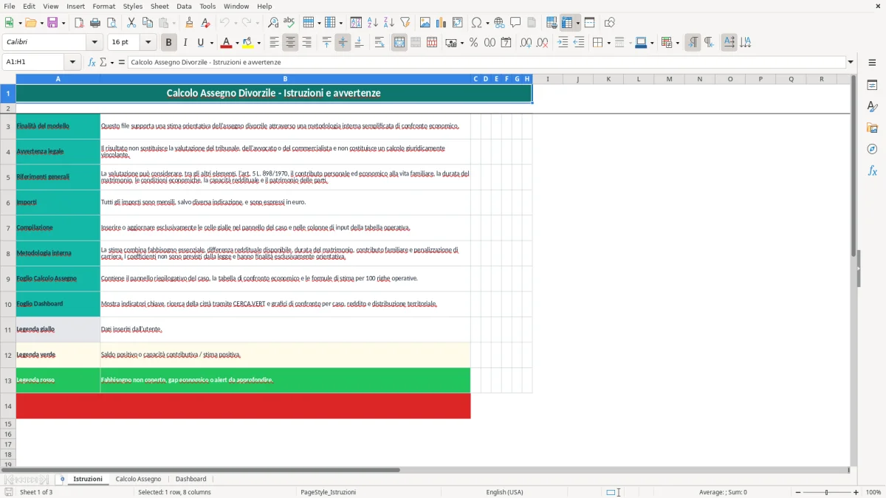Open Function Wizard fx icon
Screen dimensions: 886x498
tap(92, 63)
